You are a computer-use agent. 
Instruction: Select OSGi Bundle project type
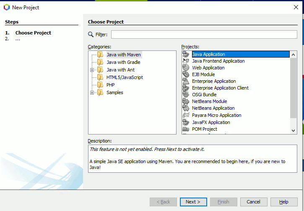(x=204, y=95)
